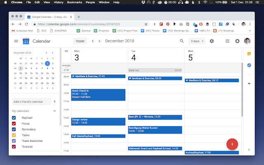Click the red create event button

coord(232,144)
